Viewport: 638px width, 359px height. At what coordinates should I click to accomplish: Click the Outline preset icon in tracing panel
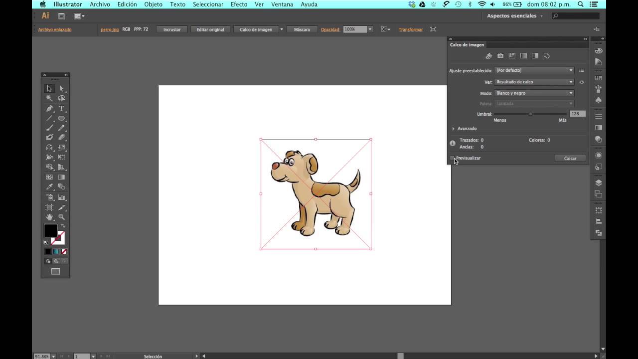pos(546,56)
